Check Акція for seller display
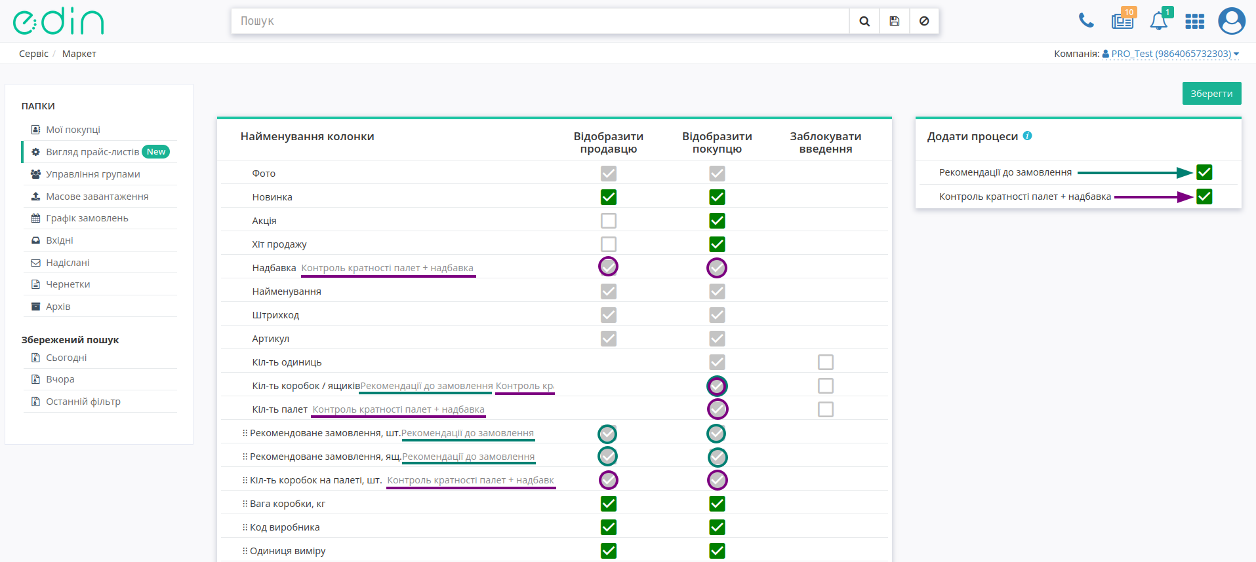1256x562 pixels. click(x=609, y=221)
